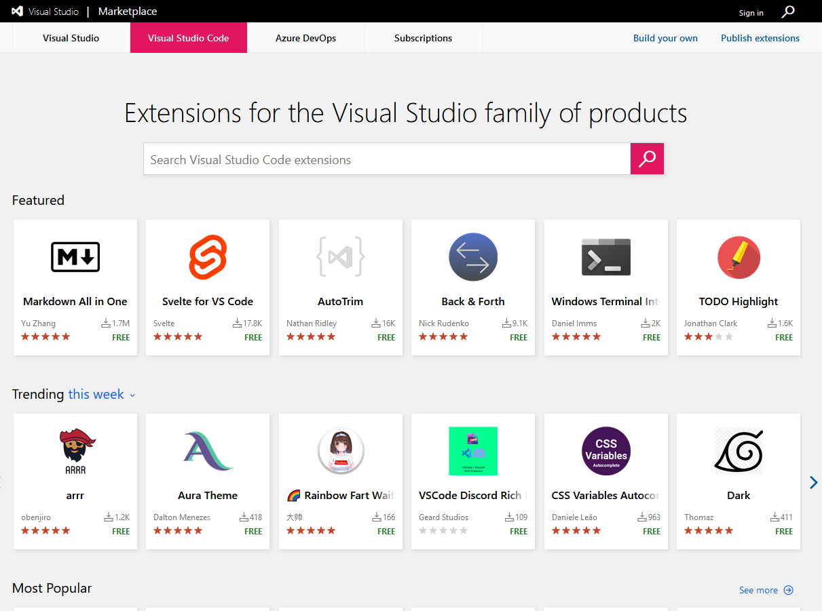Image resolution: width=822 pixels, height=611 pixels.
Task: Open the arrr pirate extension icon
Action: point(75,450)
